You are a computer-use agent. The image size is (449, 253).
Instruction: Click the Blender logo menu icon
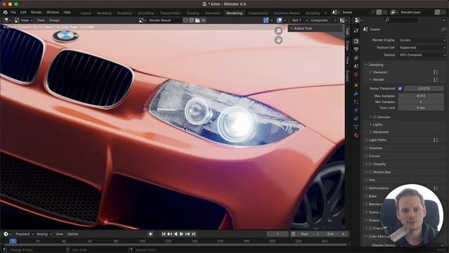5,13
